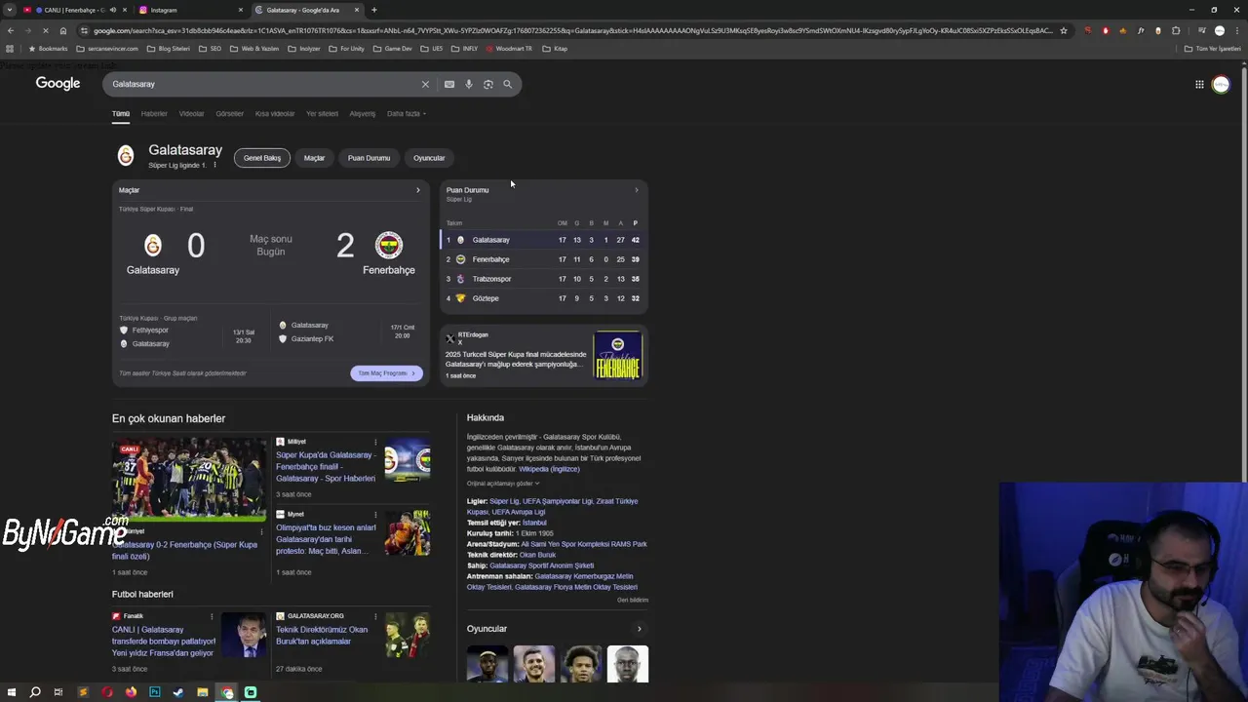Image resolution: width=1248 pixels, height=702 pixels.
Task: Open File Explorer from the taskbar
Action: click(x=202, y=692)
